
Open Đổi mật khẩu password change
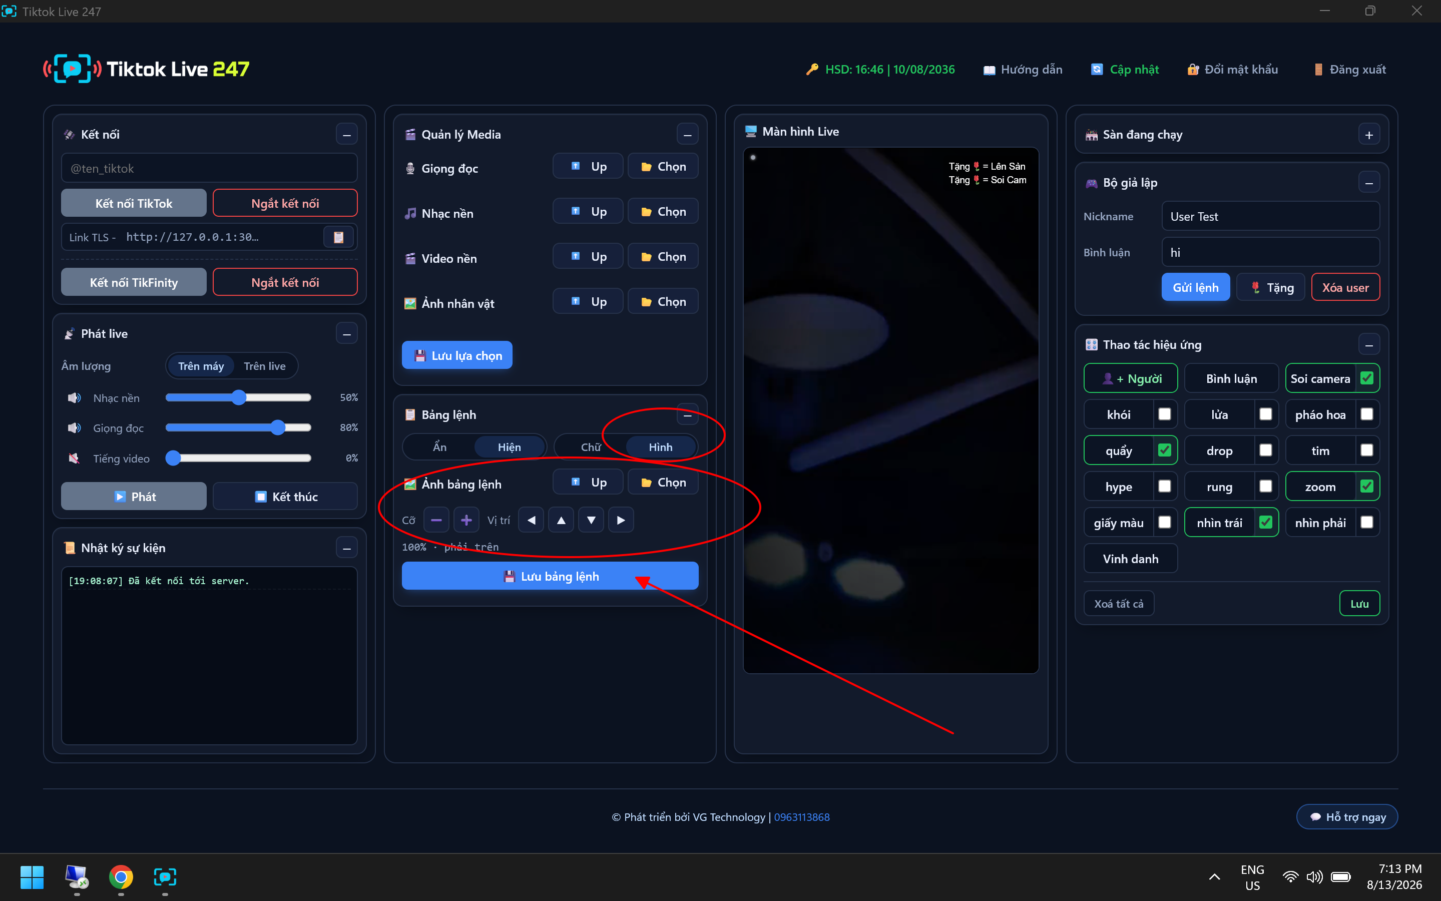pos(1232,70)
